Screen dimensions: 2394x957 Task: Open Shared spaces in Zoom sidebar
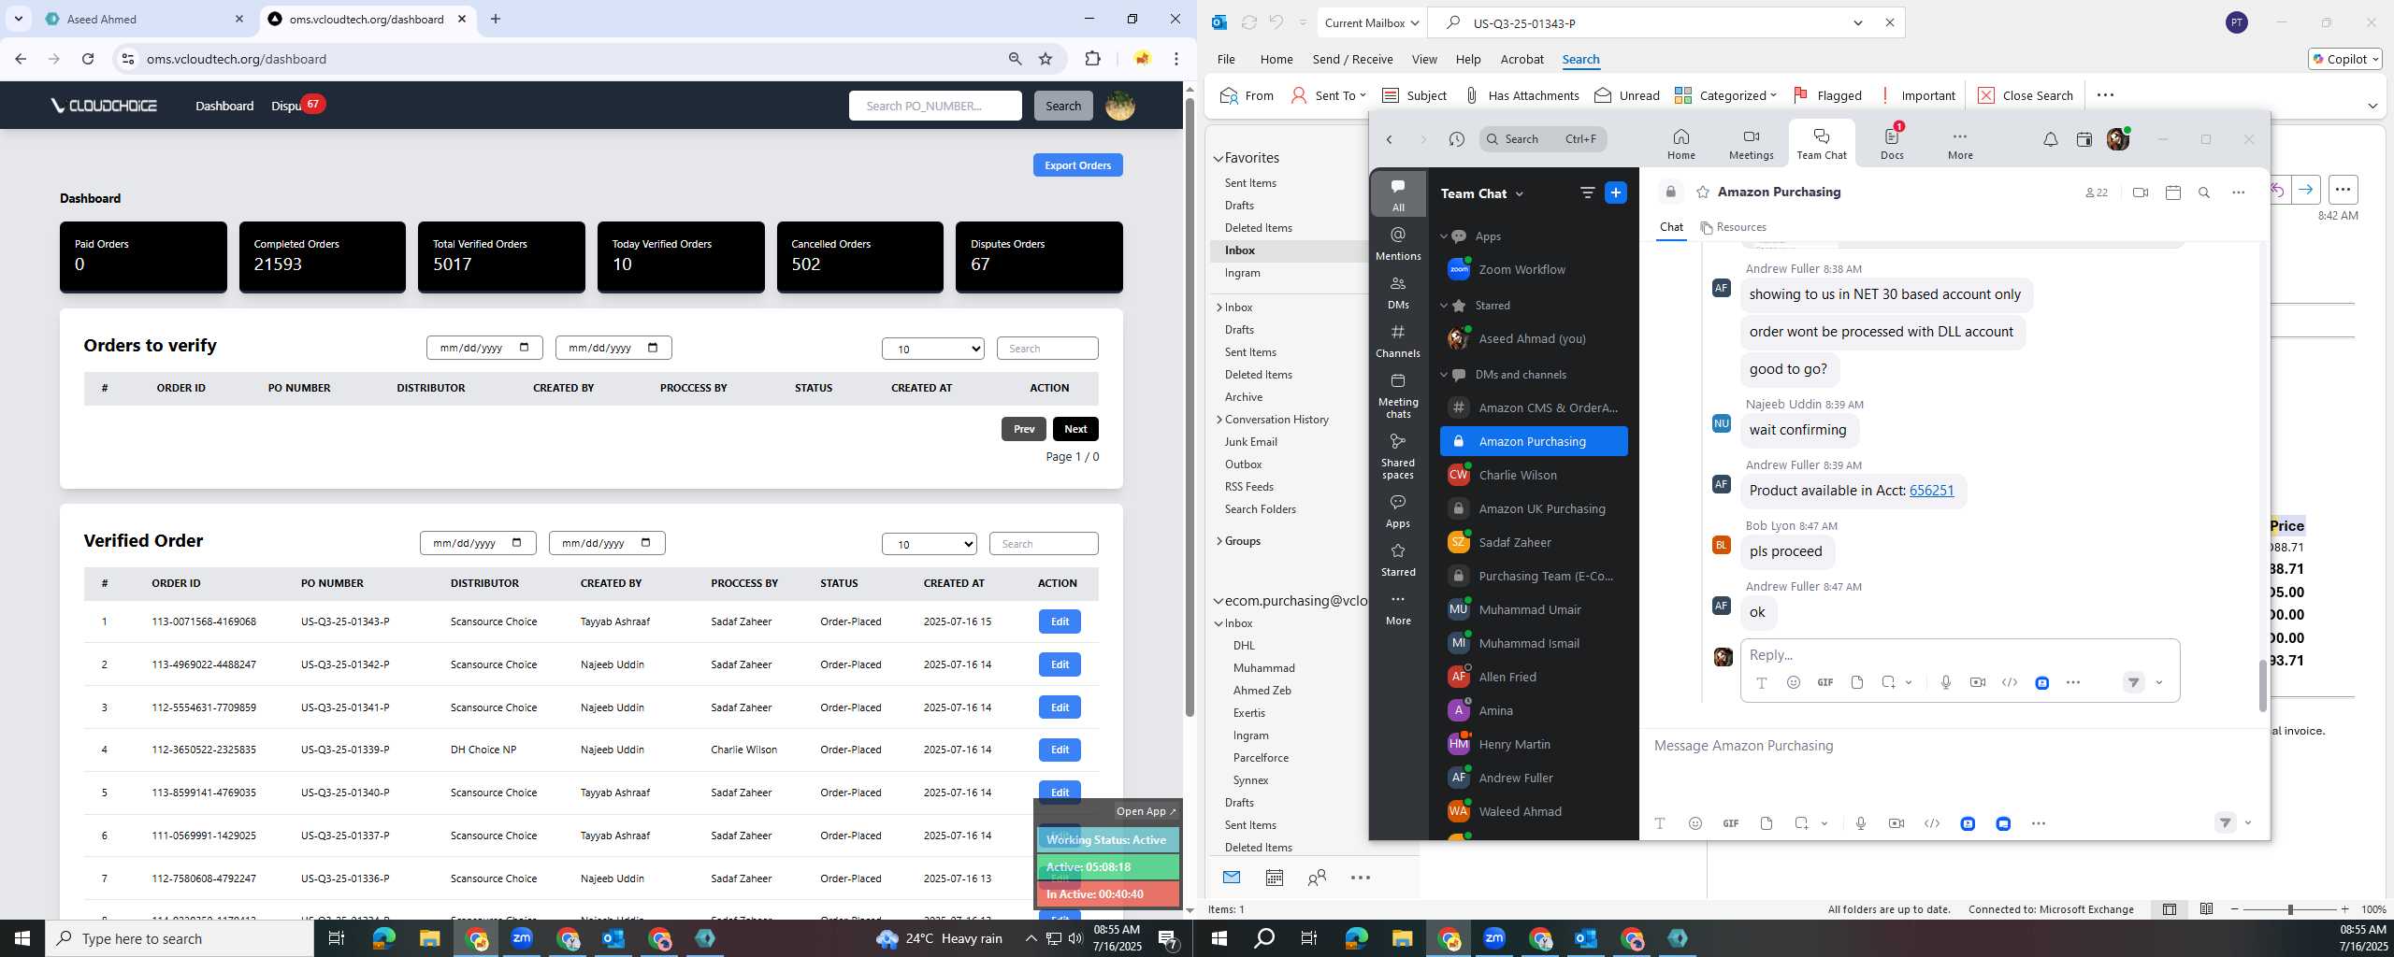tap(1398, 455)
